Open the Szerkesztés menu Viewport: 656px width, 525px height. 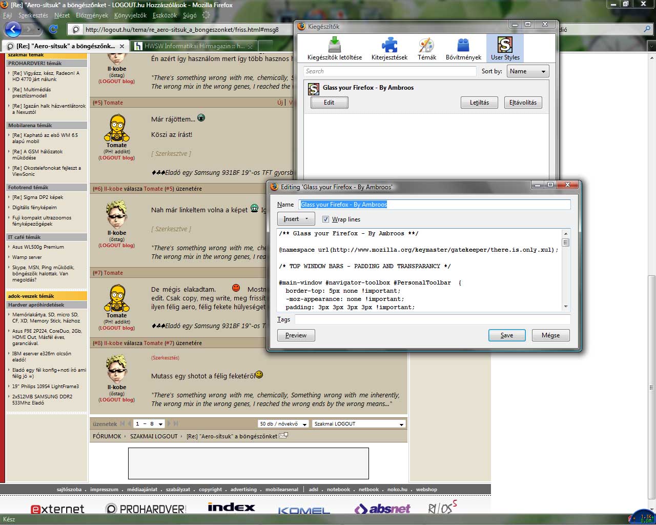(x=33, y=15)
